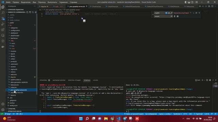Split the terminal pane
The height and width of the screenshot is (122, 218).
[x=207, y=80]
